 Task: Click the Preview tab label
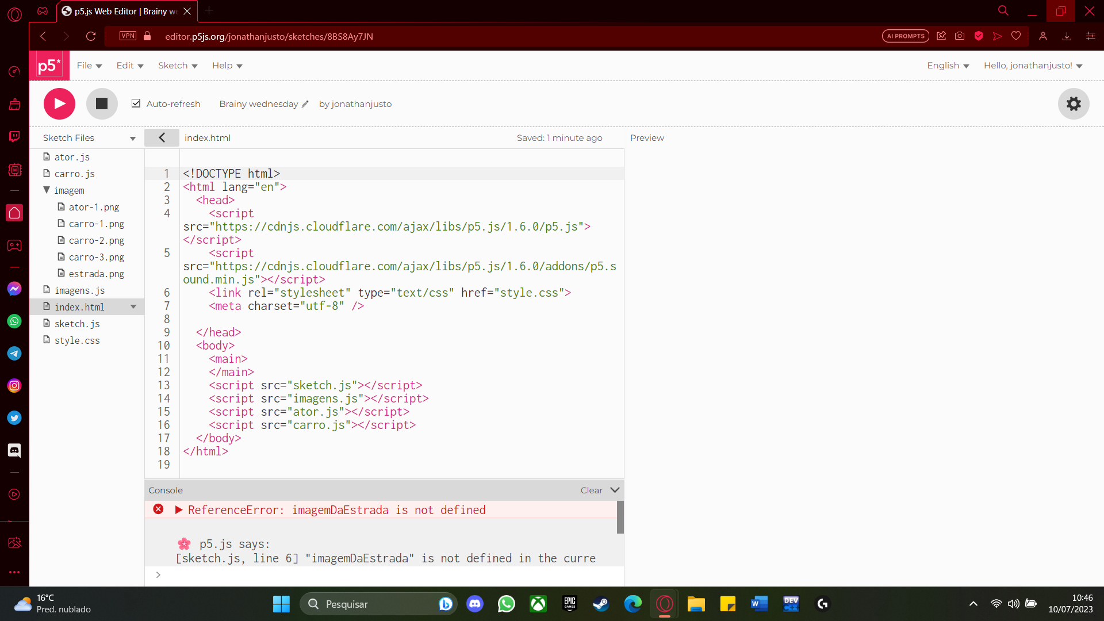(647, 138)
